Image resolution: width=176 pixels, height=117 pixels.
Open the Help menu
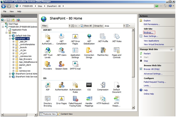click(x=19, y=11)
